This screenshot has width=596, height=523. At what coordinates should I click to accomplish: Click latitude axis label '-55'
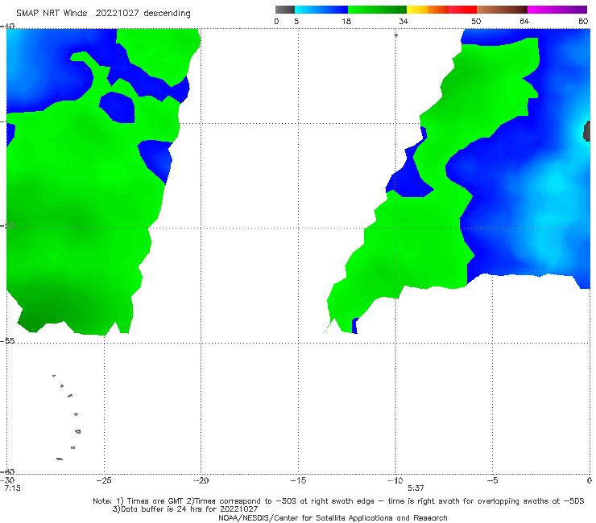[7, 341]
